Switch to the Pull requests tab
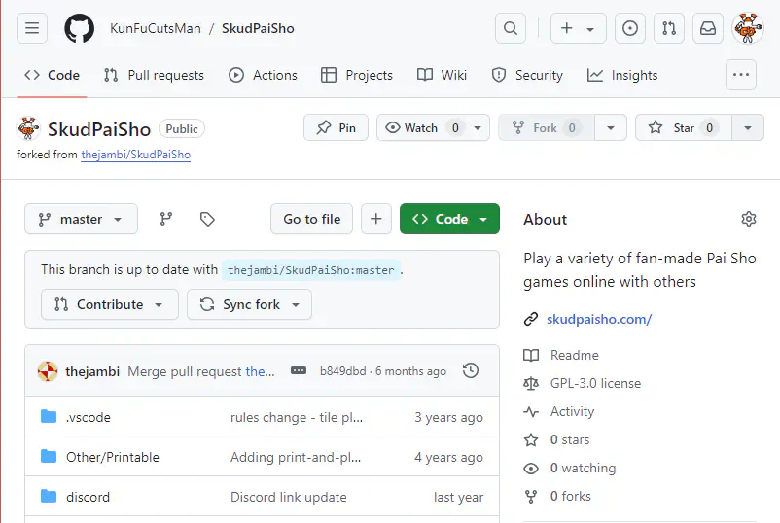The height and width of the screenshot is (523, 780). [154, 75]
